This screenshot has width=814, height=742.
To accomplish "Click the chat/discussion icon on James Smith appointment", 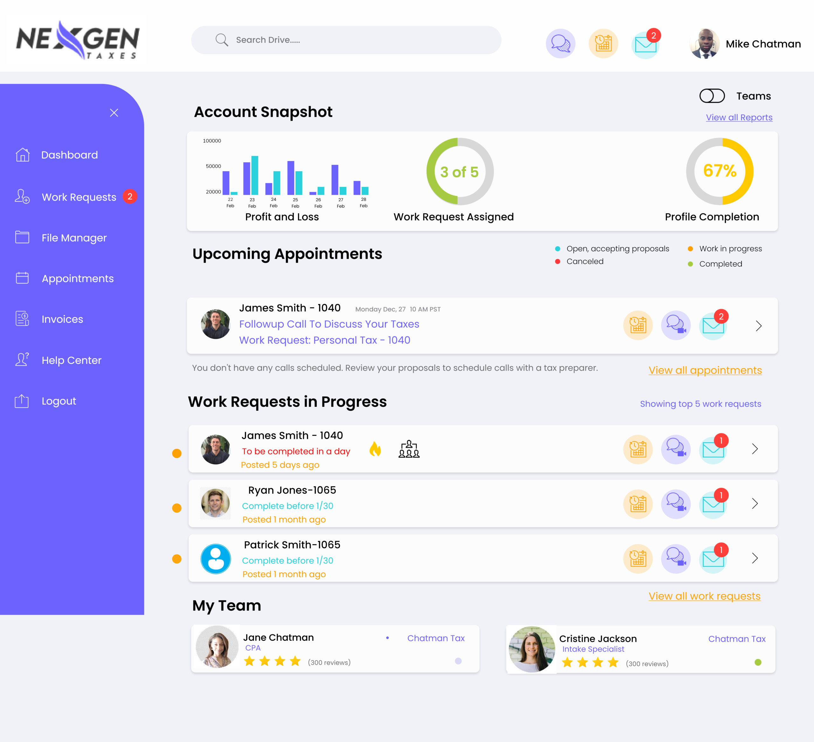I will (675, 325).
